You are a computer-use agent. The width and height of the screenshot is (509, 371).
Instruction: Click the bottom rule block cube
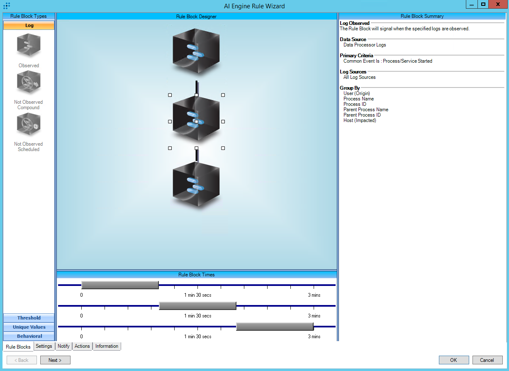click(x=196, y=185)
